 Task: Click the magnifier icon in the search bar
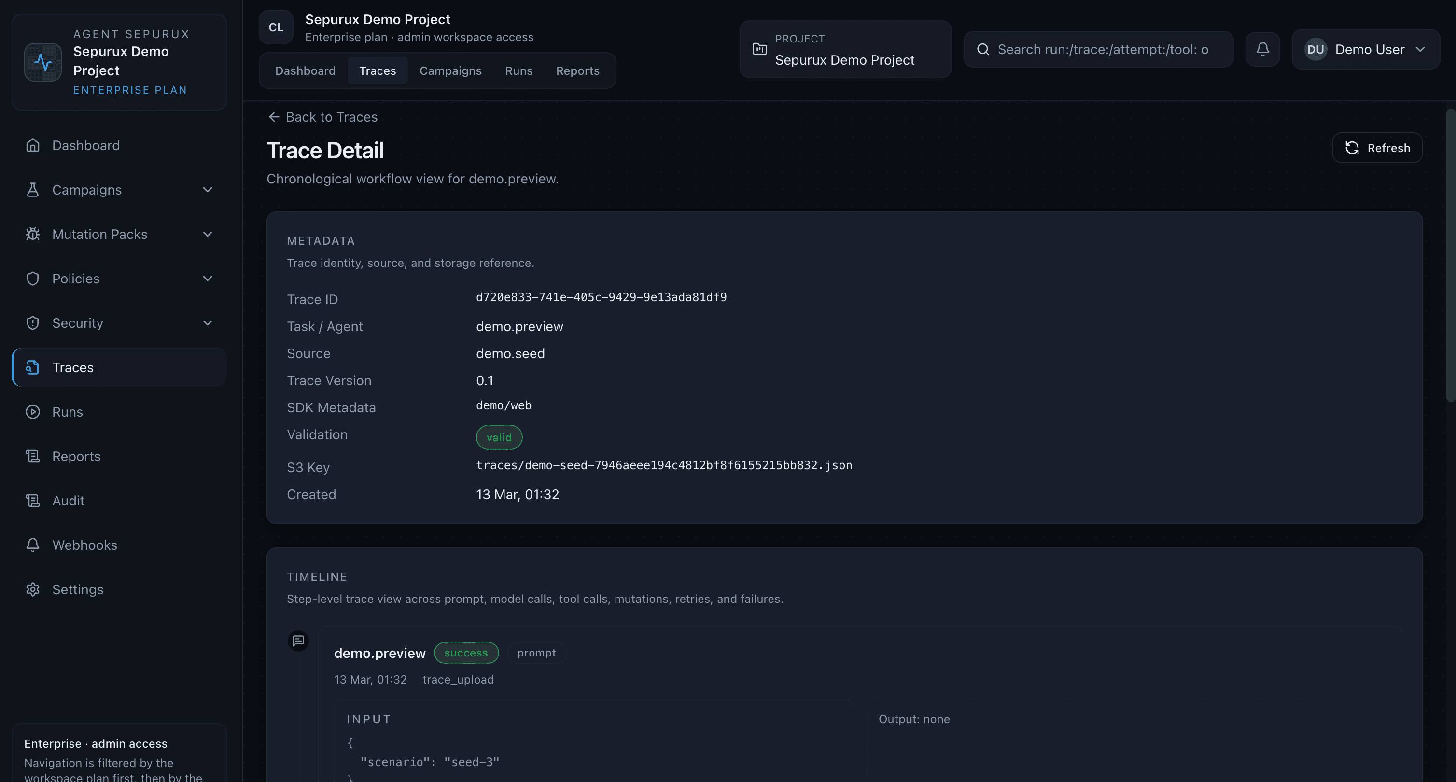point(983,49)
